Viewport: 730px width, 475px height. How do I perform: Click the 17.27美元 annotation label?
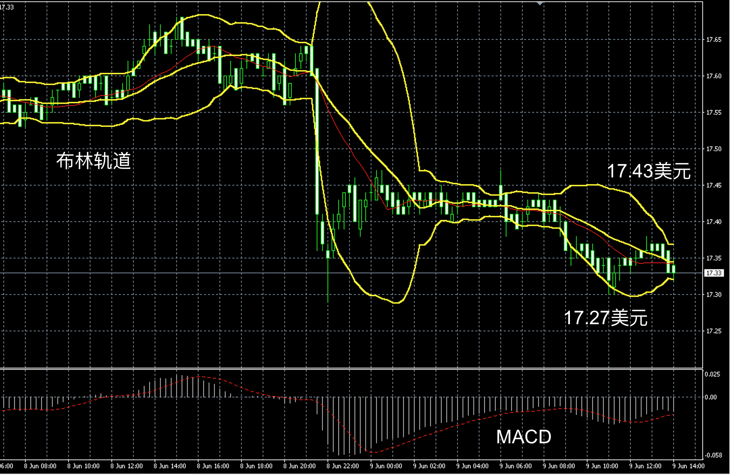click(x=606, y=318)
